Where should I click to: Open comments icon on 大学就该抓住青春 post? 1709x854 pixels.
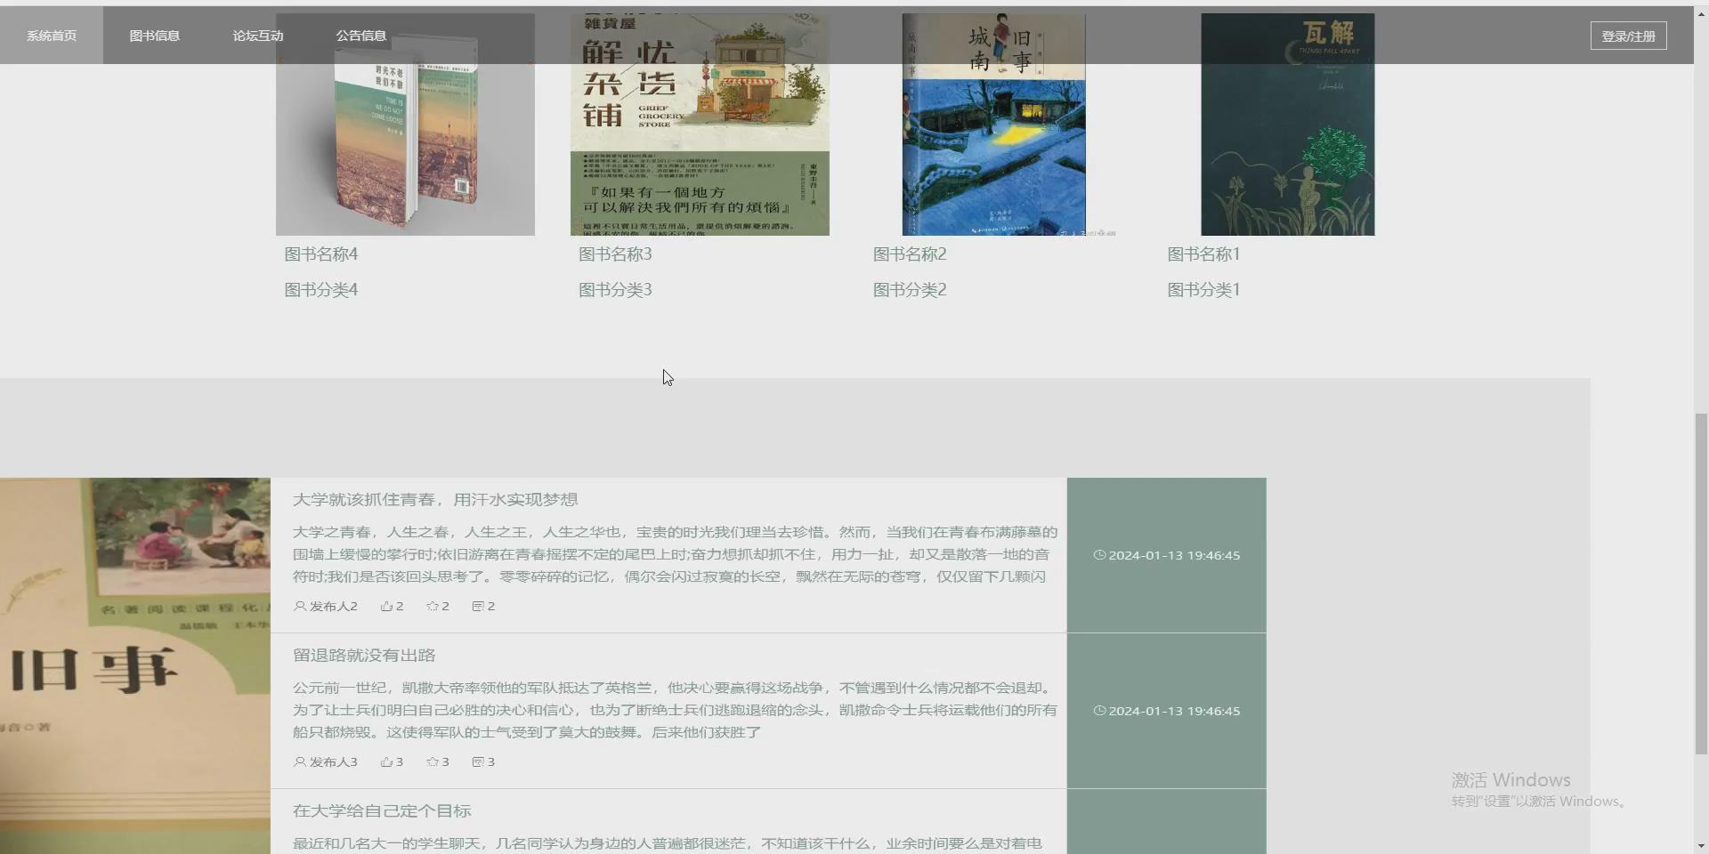point(478,606)
